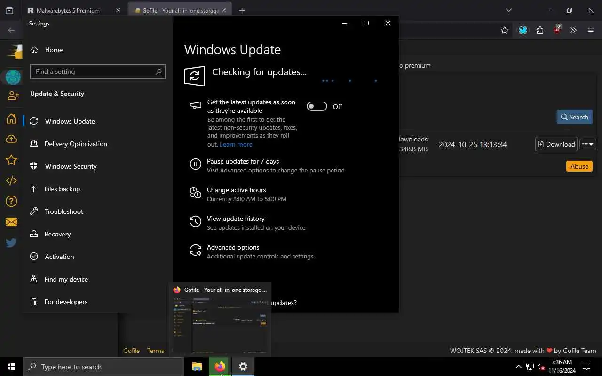Open Windows Start menu
602x376 pixels.
pyautogui.click(x=11, y=367)
